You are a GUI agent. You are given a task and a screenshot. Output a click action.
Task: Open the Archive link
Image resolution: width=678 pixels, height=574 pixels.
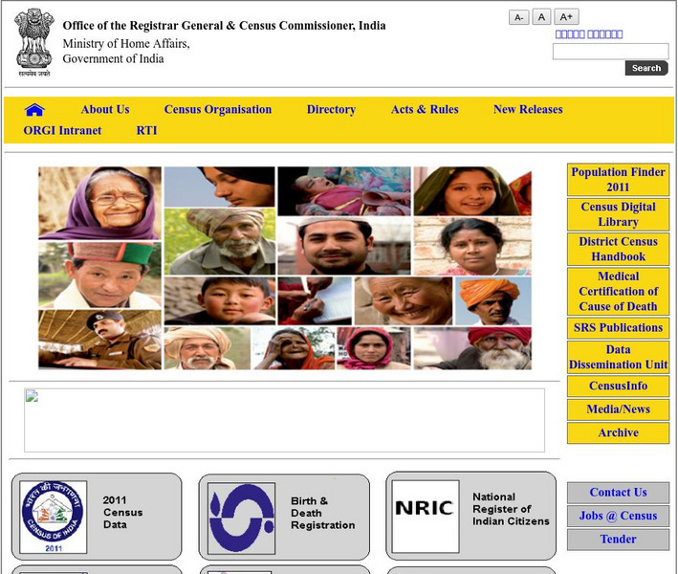point(618,432)
